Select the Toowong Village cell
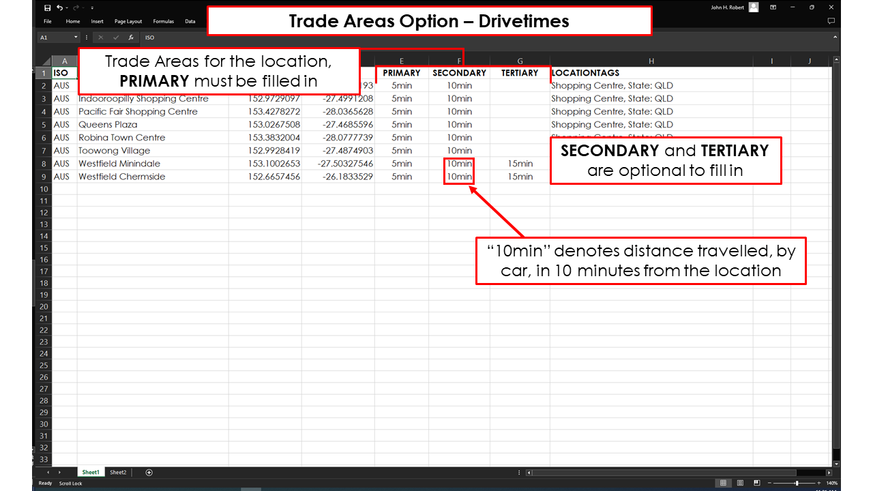Screen dimensions: 873x491 point(153,151)
